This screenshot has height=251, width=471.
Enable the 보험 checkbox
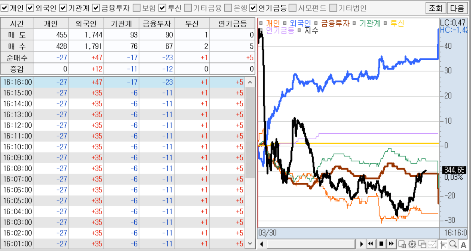coord(136,8)
